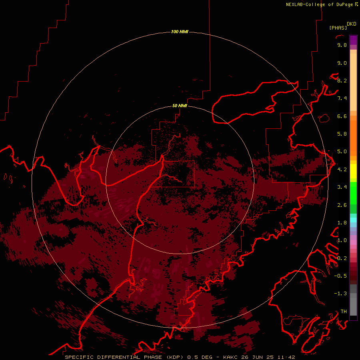Click the -1.3 value on the scale
Image resolution: width=360 pixels, height=360 pixels.
coord(340,294)
